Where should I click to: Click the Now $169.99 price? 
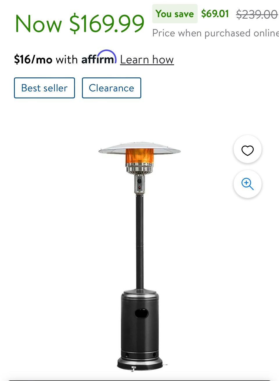pyautogui.click(x=80, y=24)
